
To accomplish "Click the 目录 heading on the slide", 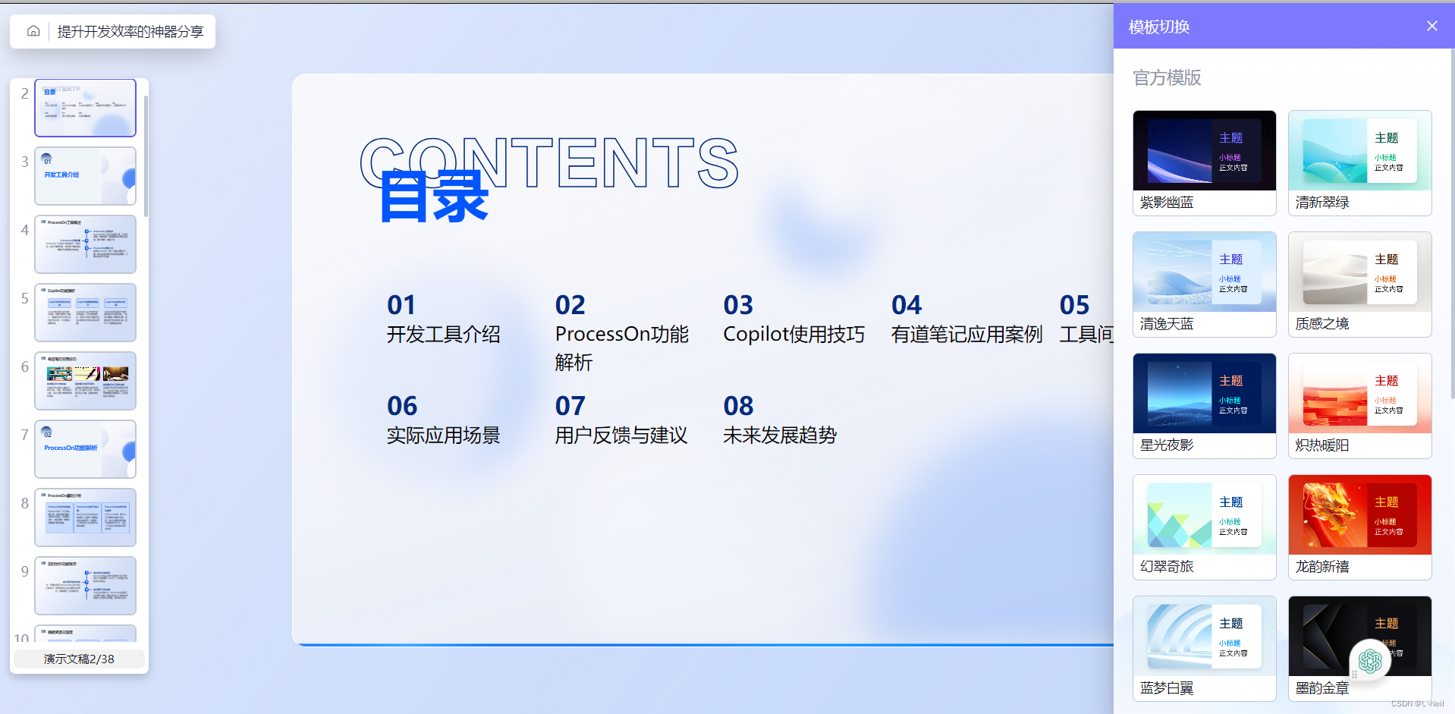I will click(433, 197).
